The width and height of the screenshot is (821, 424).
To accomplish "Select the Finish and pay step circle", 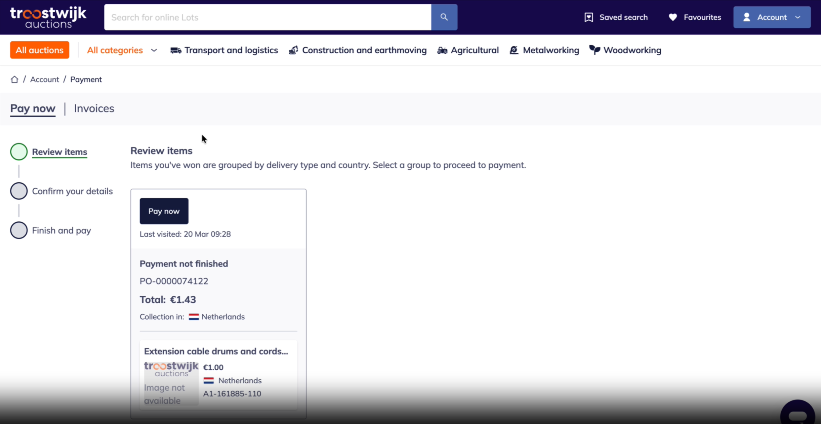I will point(19,230).
